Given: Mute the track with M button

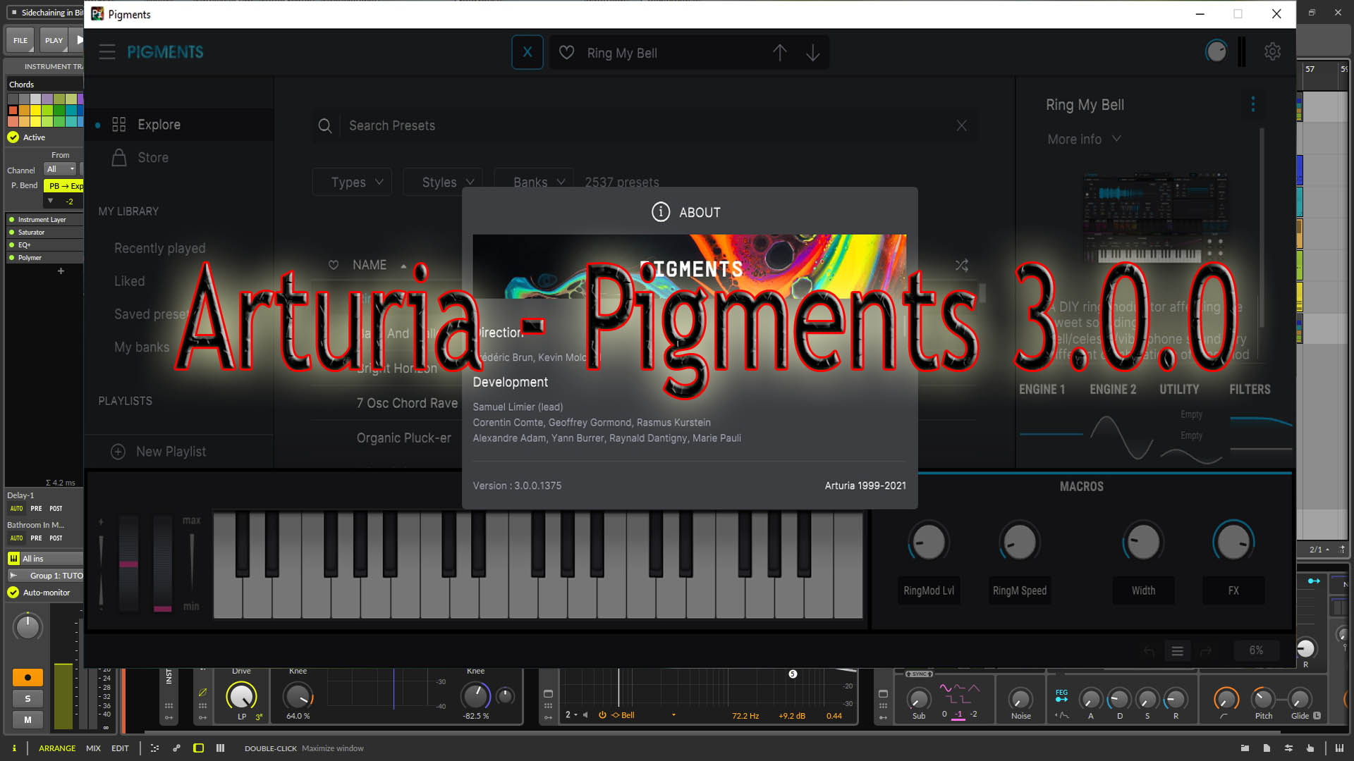Looking at the screenshot, I should (x=28, y=719).
